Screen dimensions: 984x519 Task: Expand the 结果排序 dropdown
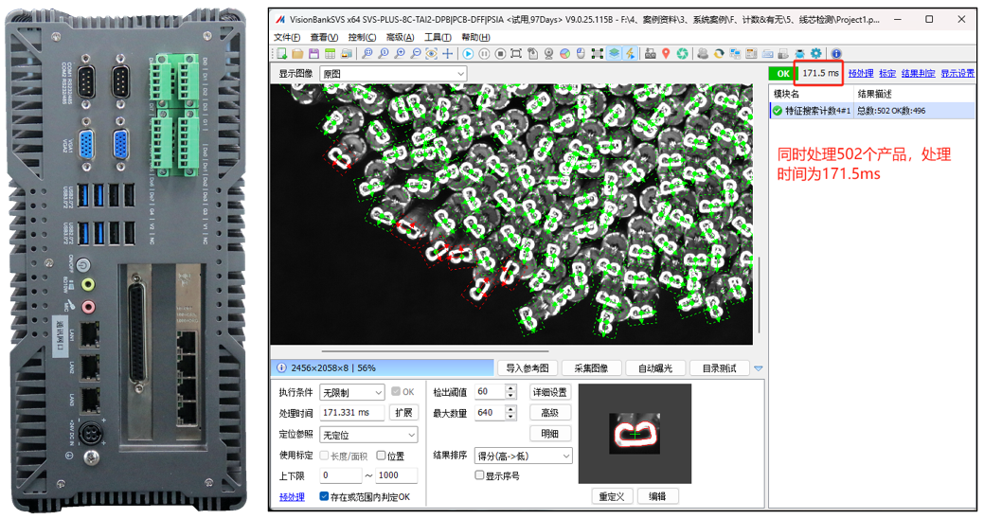click(x=524, y=456)
